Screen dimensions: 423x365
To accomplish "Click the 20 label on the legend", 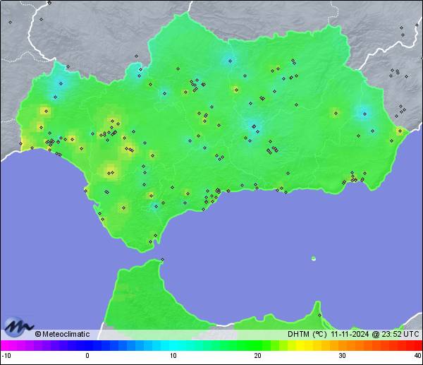I will pos(257,355).
